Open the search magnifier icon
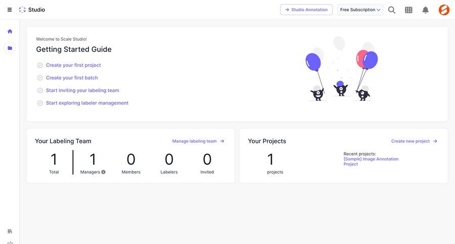 click(x=392, y=10)
